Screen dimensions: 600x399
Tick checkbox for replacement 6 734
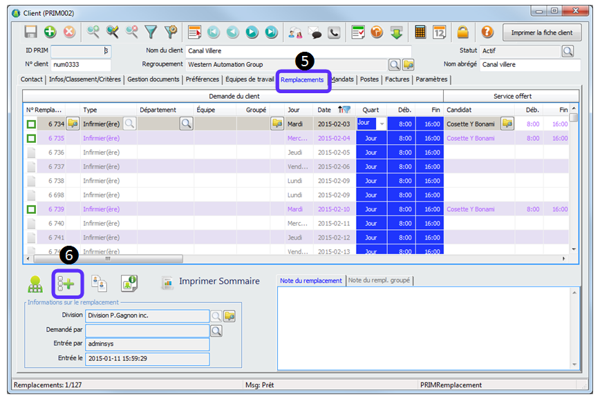tap(31, 124)
